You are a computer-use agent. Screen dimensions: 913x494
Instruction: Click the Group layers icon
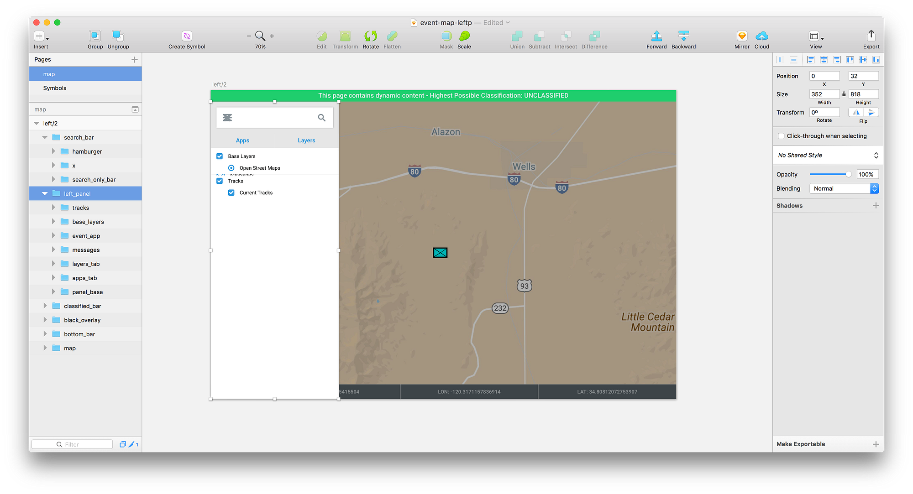(x=95, y=36)
